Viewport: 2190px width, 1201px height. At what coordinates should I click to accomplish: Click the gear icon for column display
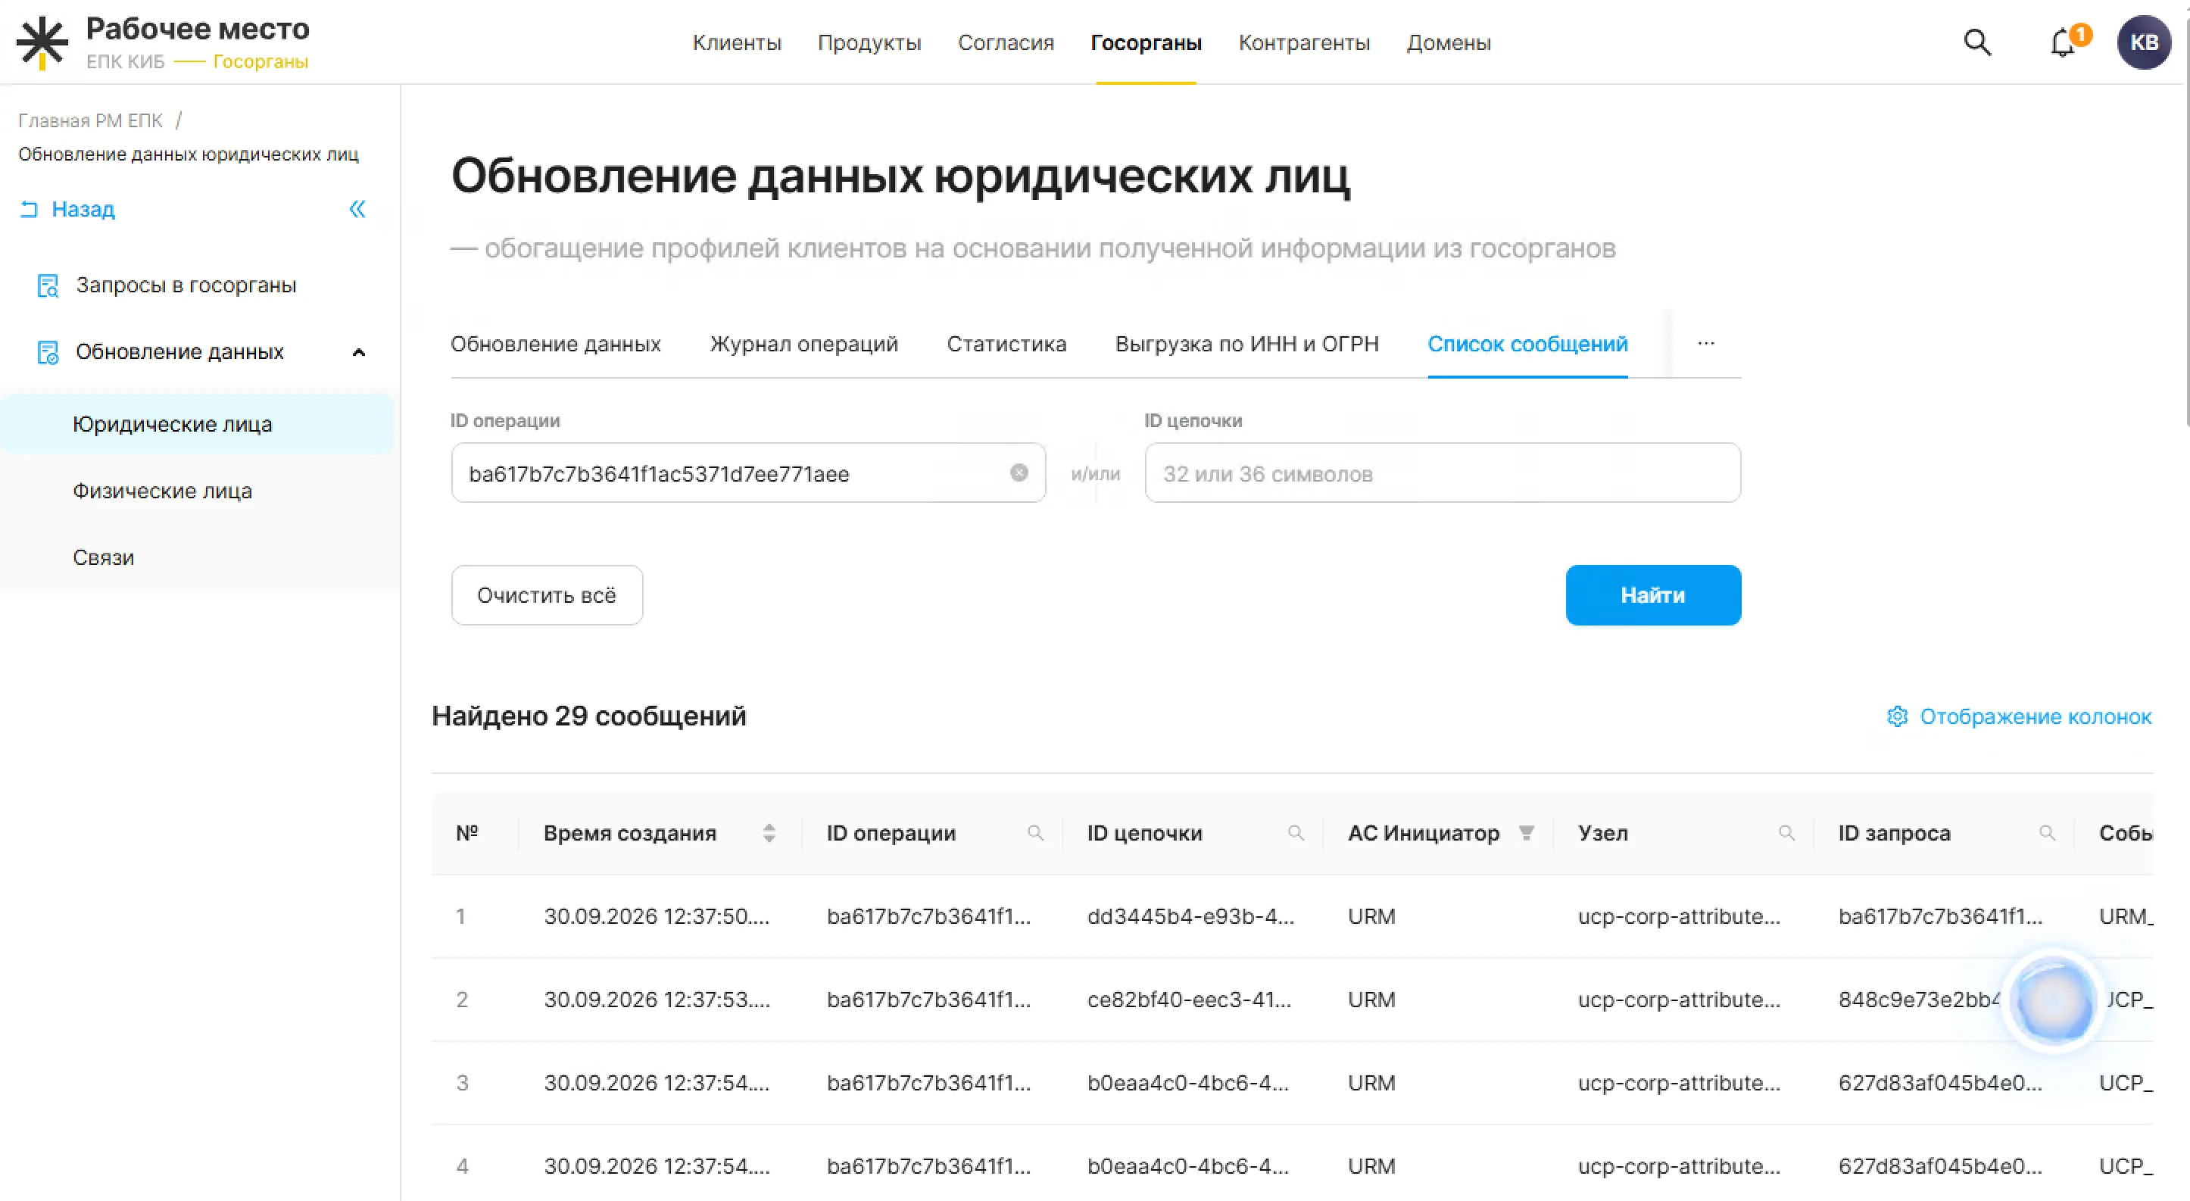tap(1897, 716)
